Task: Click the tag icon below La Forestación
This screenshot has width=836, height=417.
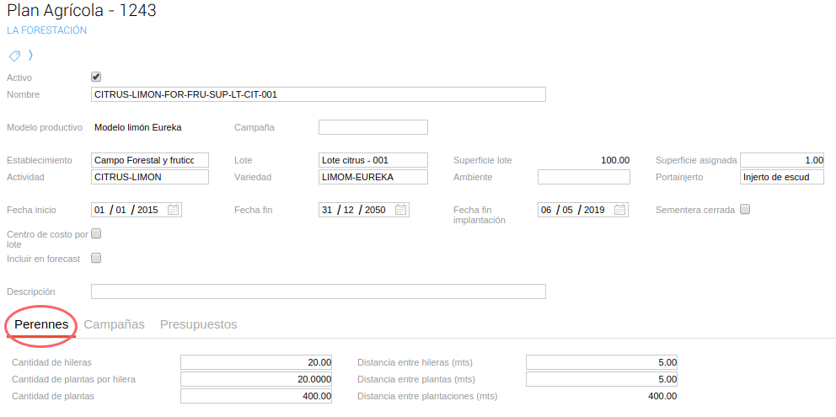Action: coord(14,56)
